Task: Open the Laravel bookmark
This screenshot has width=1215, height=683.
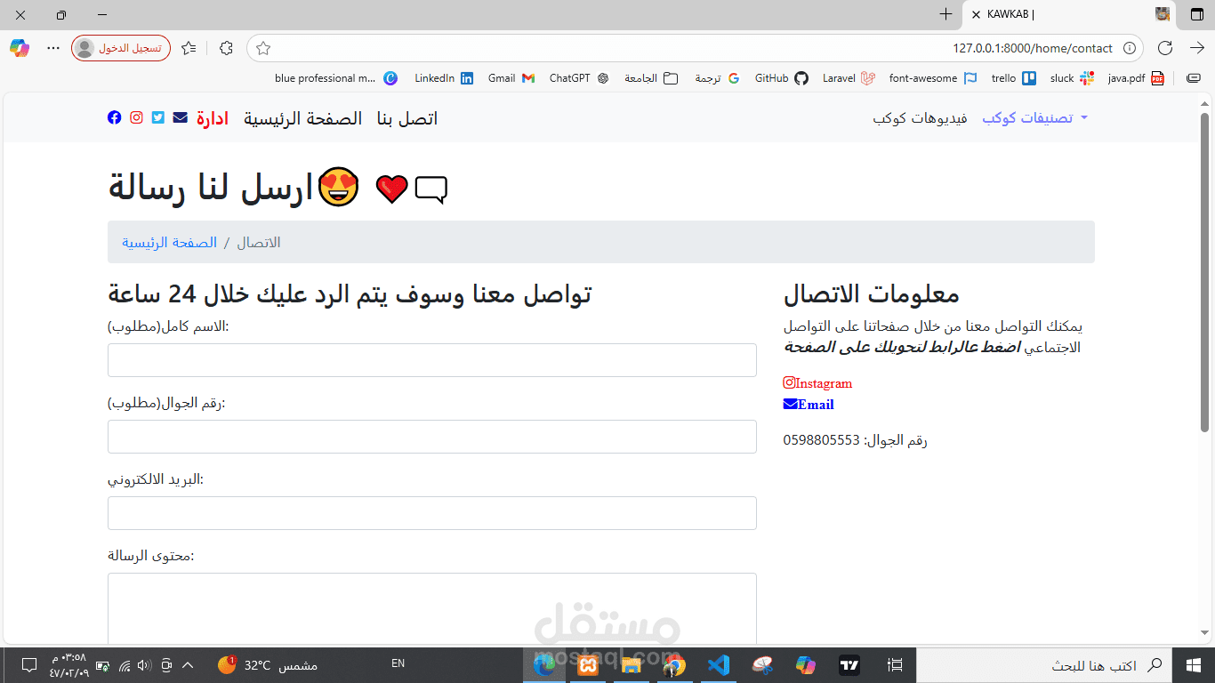Action: (849, 78)
